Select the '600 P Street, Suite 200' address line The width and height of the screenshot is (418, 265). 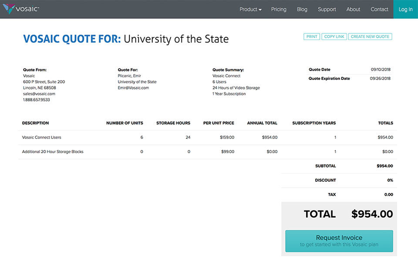(44, 82)
